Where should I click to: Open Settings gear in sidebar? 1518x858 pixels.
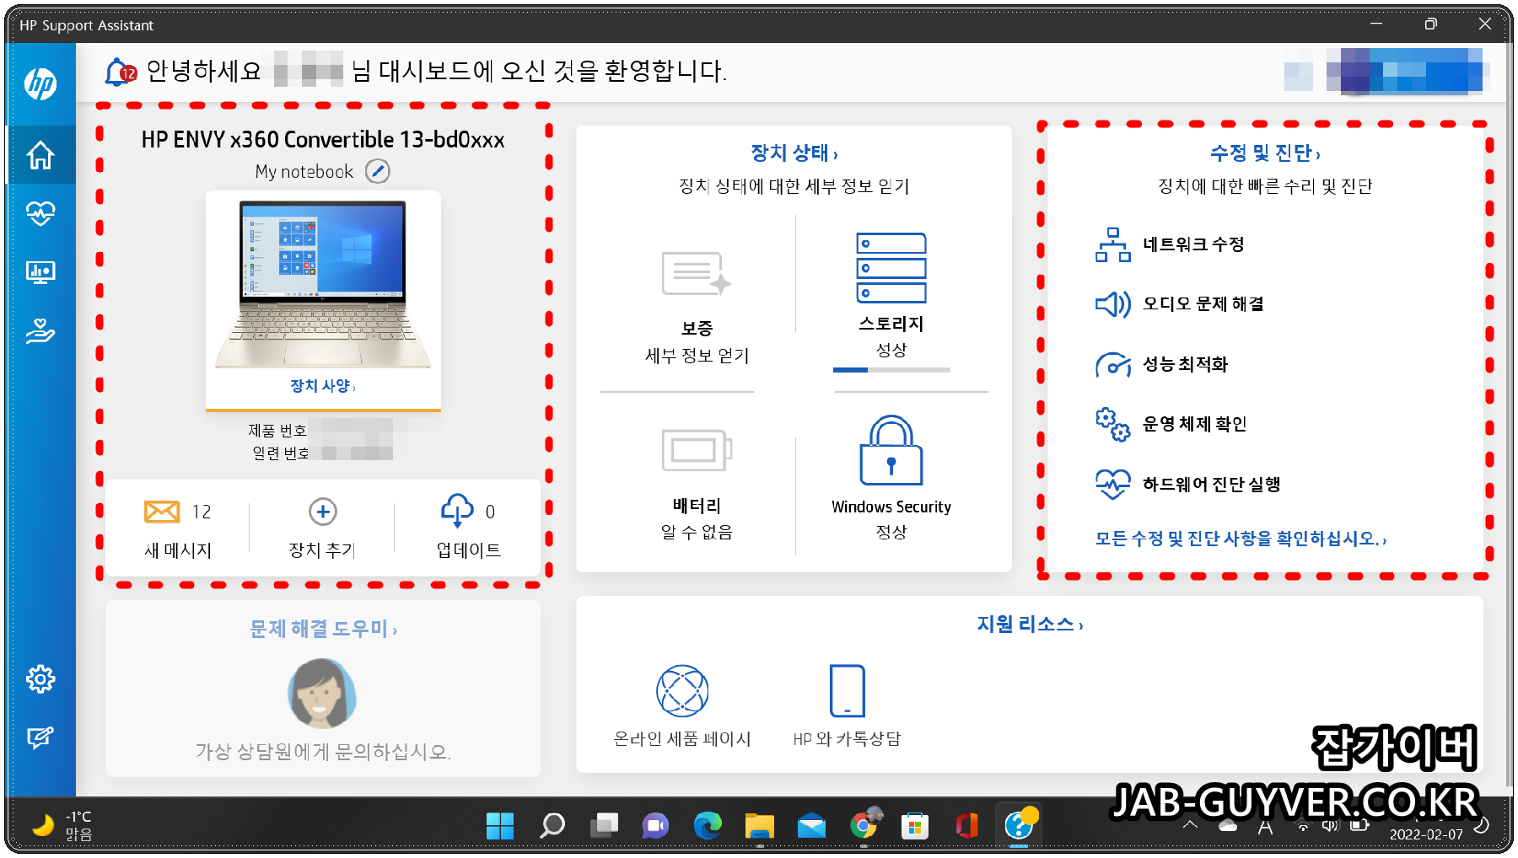pyautogui.click(x=40, y=678)
